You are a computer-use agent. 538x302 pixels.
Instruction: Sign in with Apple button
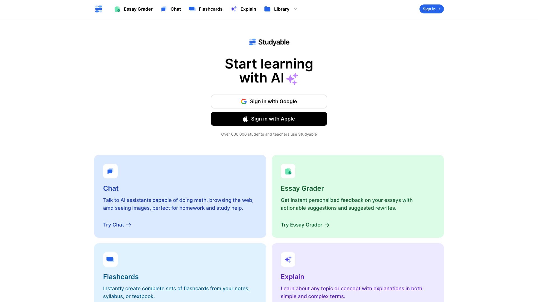pyautogui.click(x=269, y=119)
